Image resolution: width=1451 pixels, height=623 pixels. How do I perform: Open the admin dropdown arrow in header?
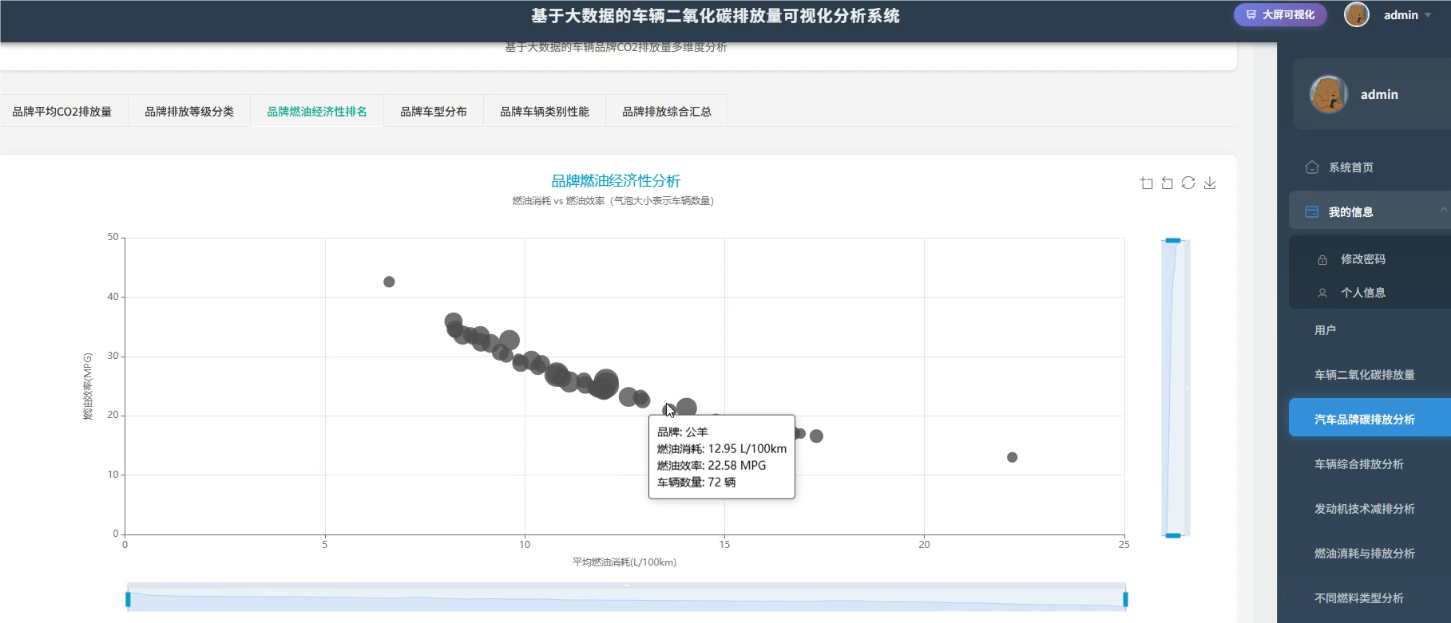[x=1428, y=15]
